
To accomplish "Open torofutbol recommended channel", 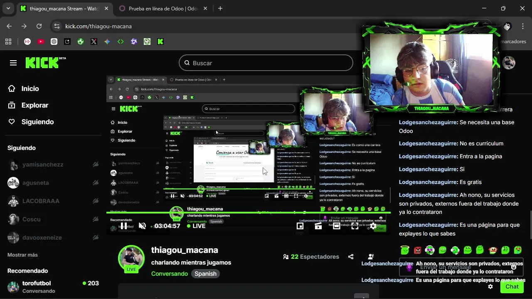I will [x=53, y=287].
